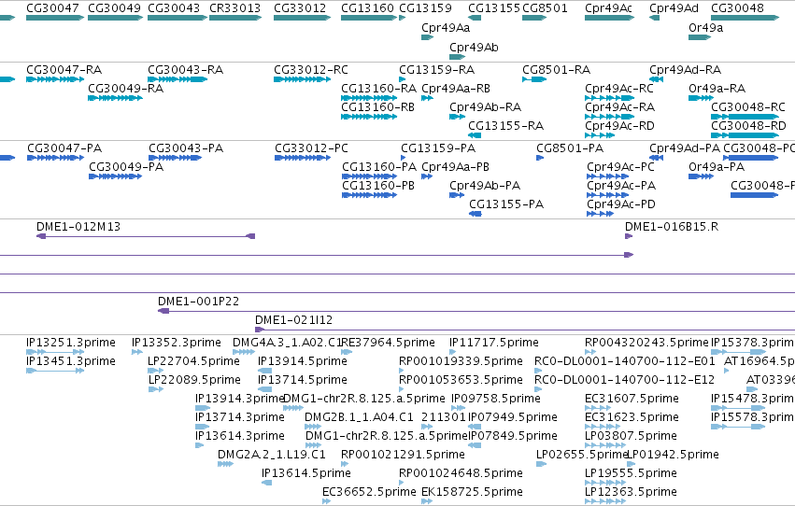Select the 'Cpr49Ab' gene label
This screenshot has height=506, width=795.
[474, 47]
